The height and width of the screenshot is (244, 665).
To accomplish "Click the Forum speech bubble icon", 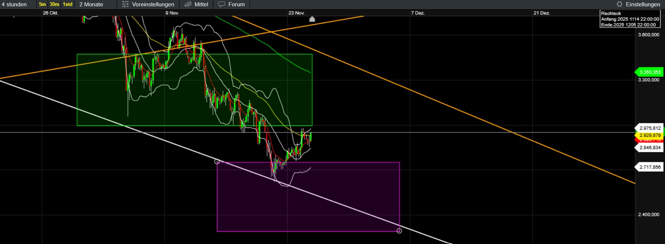I will 222,4.
